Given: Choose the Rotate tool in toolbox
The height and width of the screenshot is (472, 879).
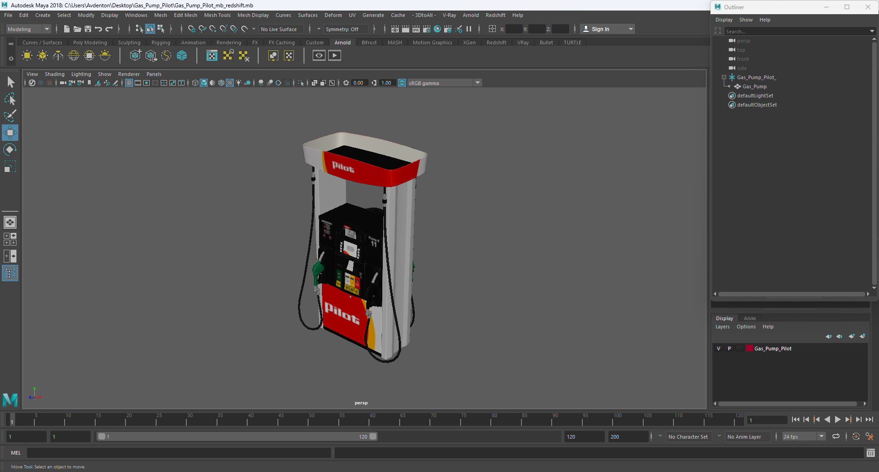Looking at the screenshot, I should coord(10,150).
